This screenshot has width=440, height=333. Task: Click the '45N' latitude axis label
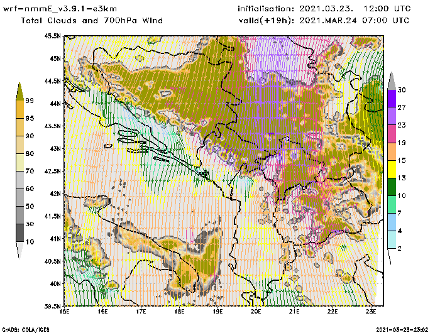click(55, 58)
